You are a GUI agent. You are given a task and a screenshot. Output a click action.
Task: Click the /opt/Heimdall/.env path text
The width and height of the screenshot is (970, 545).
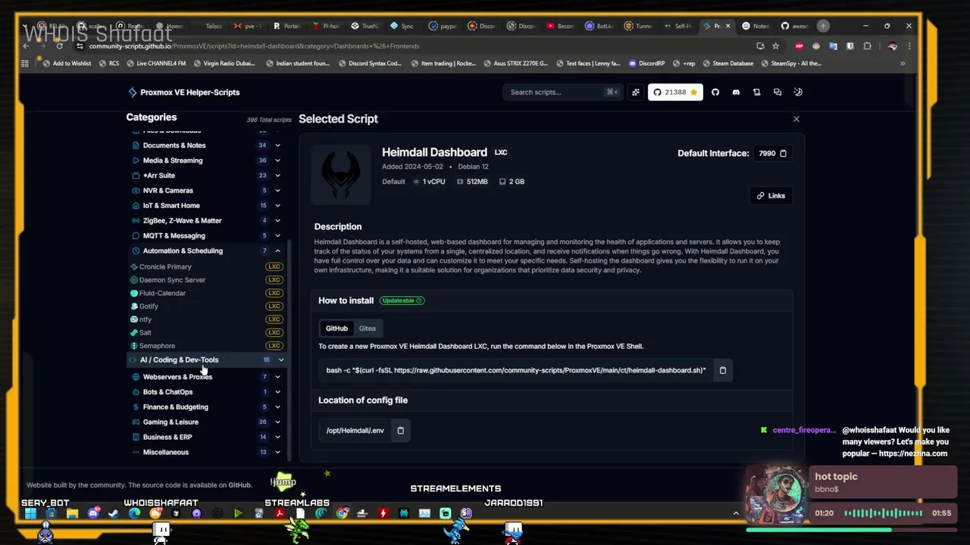click(355, 431)
